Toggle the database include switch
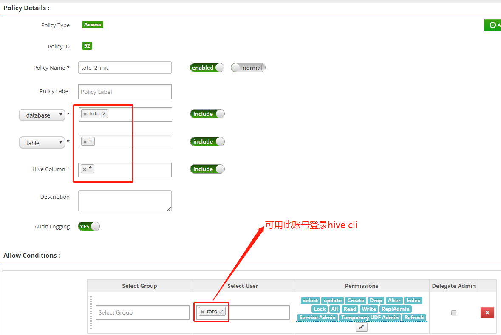Screen dimensions: 501x335 click(x=207, y=114)
